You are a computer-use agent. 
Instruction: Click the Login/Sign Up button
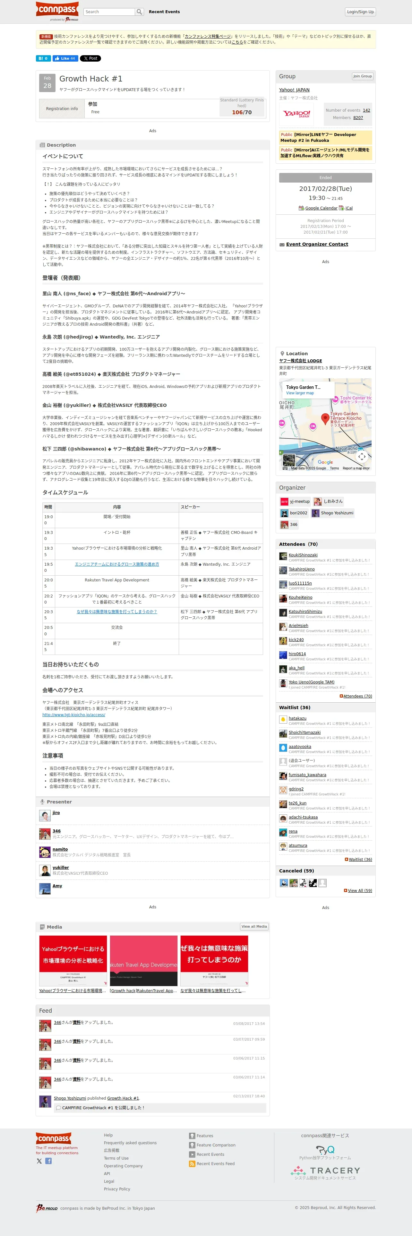[360, 12]
